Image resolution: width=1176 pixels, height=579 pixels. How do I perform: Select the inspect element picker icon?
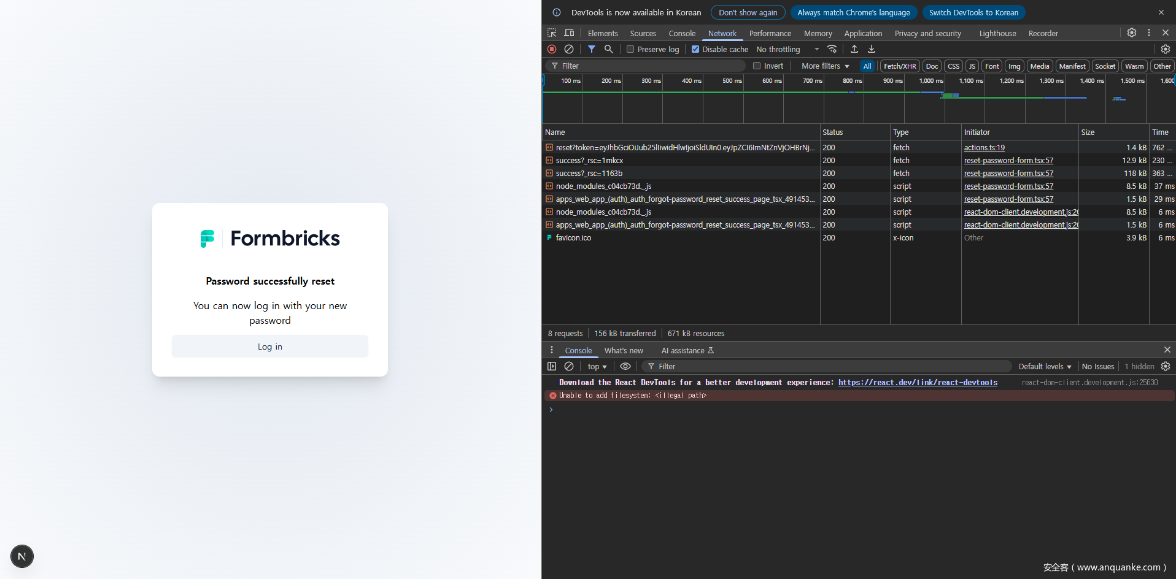(552, 33)
